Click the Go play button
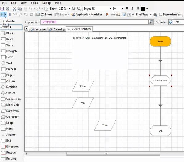The height and width of the screenshot is (162, 184). 2,15
